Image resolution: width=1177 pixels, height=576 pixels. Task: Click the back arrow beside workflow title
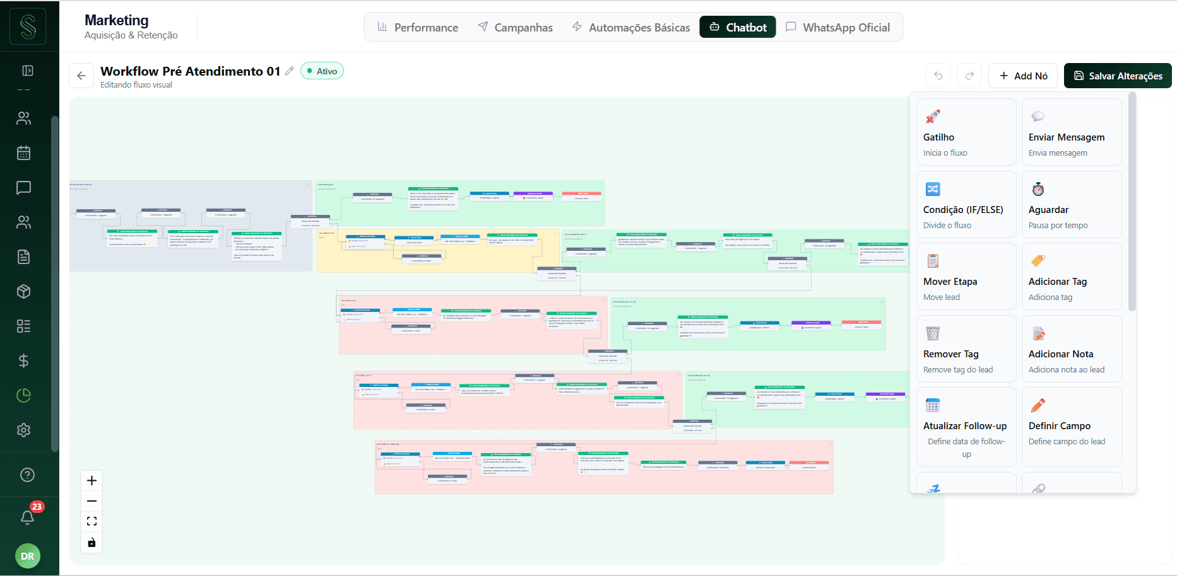pos(81,76)
